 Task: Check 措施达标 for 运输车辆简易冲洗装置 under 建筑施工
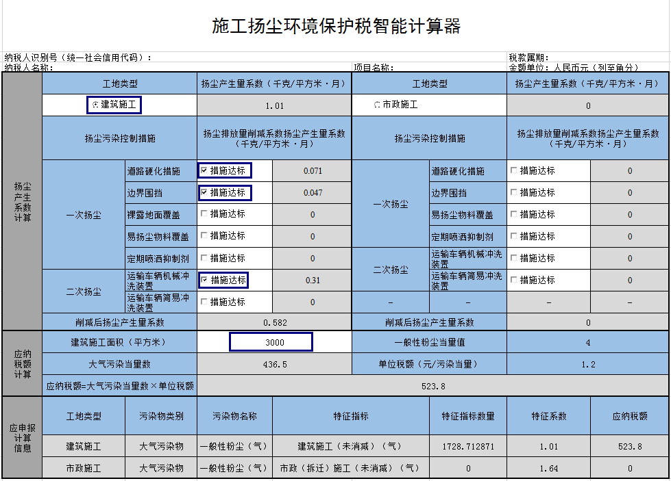point(204,302)
